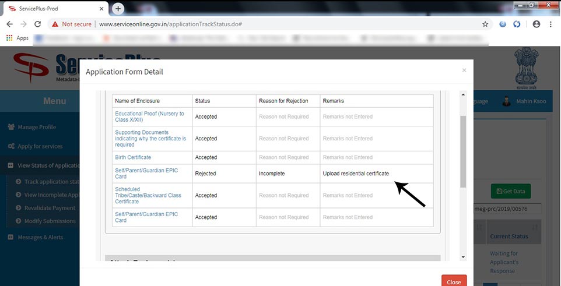Close the Application Form Detail dialog with X

click(x=464, y=70)
